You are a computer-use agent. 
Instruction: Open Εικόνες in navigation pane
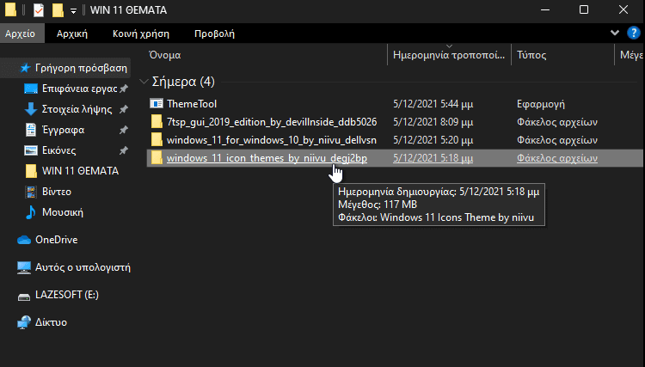[x=58, y=150]
